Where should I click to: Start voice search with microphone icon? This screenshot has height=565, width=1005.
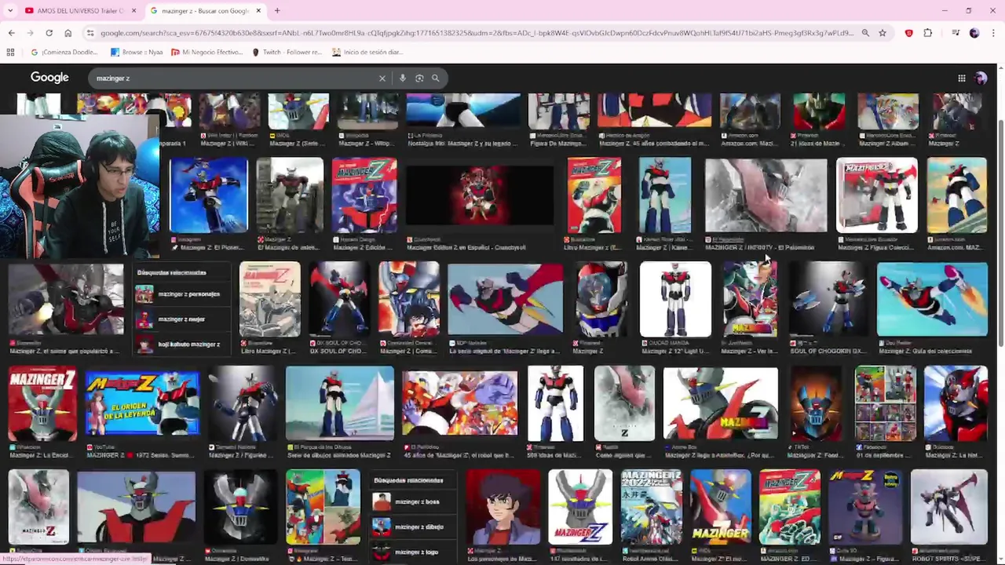point(403,78)
